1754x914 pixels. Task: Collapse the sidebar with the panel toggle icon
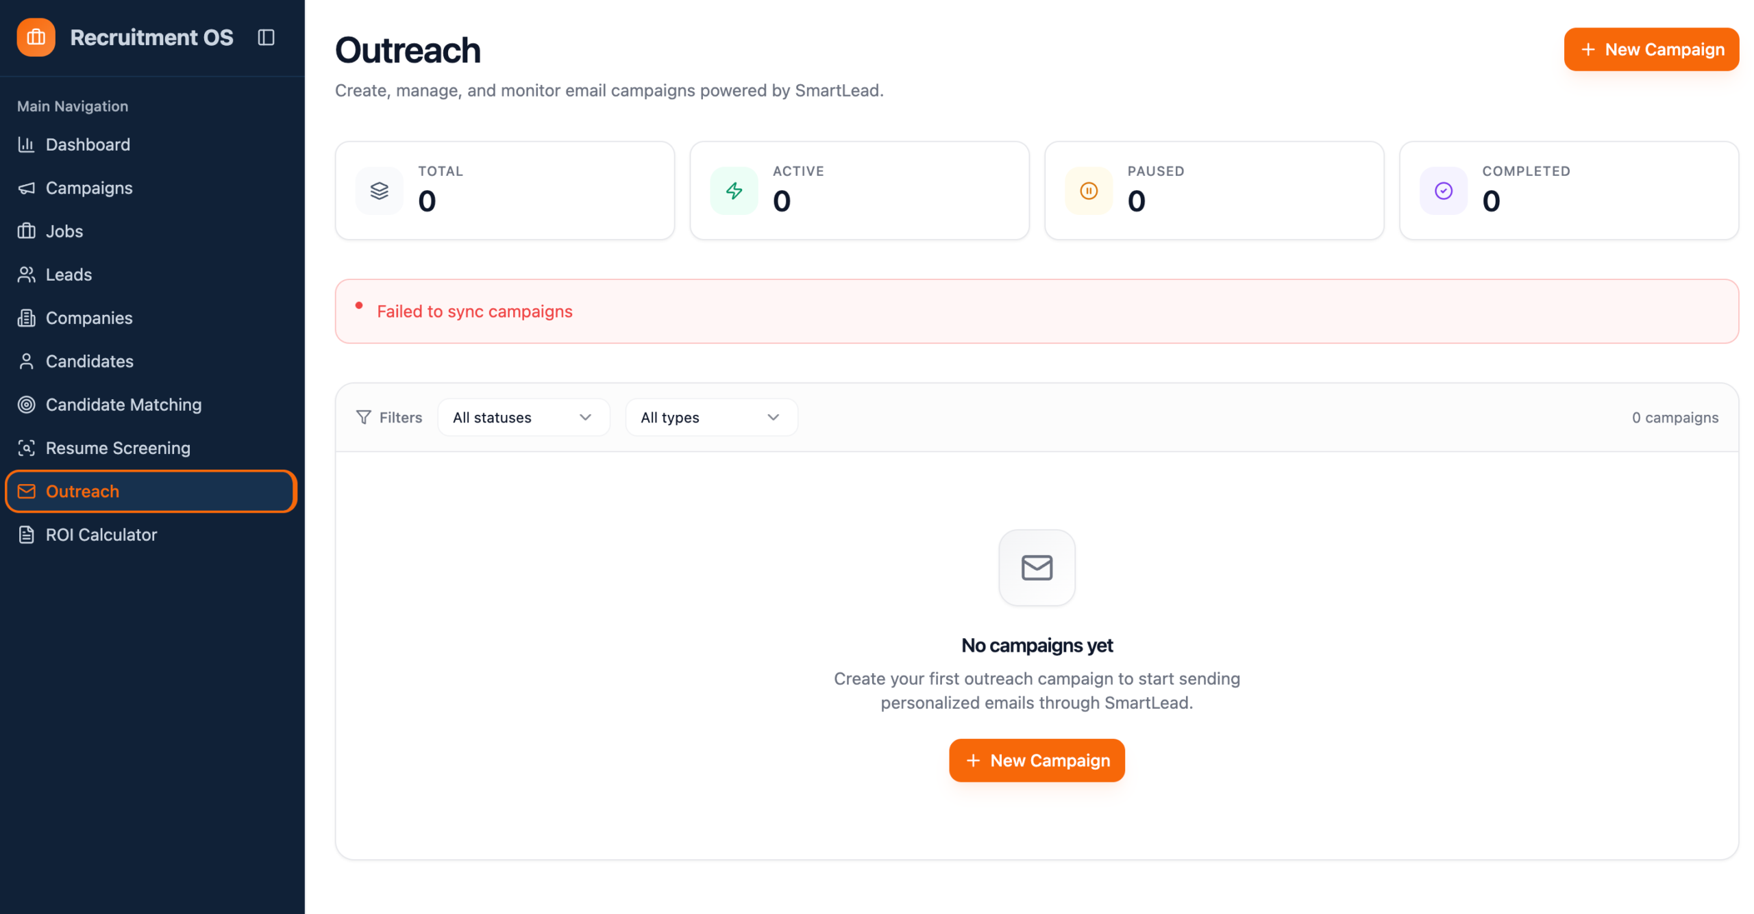coord(266,37)
